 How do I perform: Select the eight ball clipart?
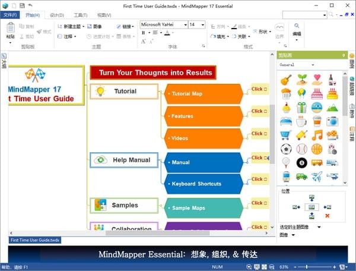[x=301, y=163]
